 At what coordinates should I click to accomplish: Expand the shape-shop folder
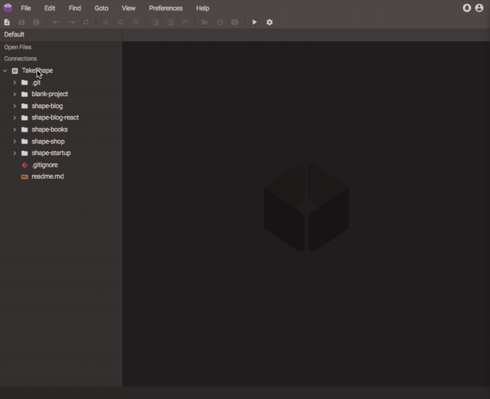(15, 141)
